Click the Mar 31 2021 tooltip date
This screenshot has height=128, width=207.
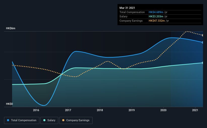point(127,8)
